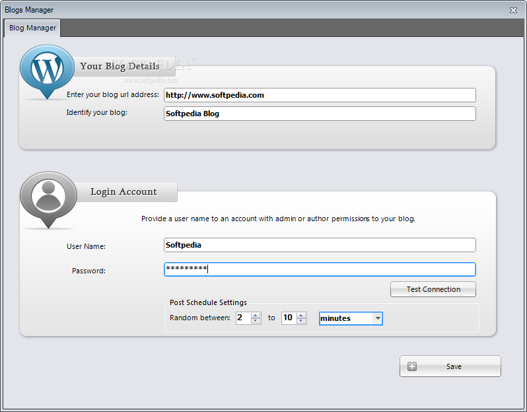Open the minutes time unit dropdown
The height and width of the screenshot is (412, 527).
(378, 318)
